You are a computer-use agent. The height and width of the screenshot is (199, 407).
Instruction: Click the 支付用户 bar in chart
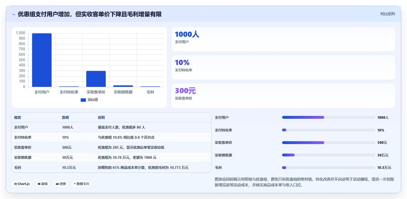42,60
